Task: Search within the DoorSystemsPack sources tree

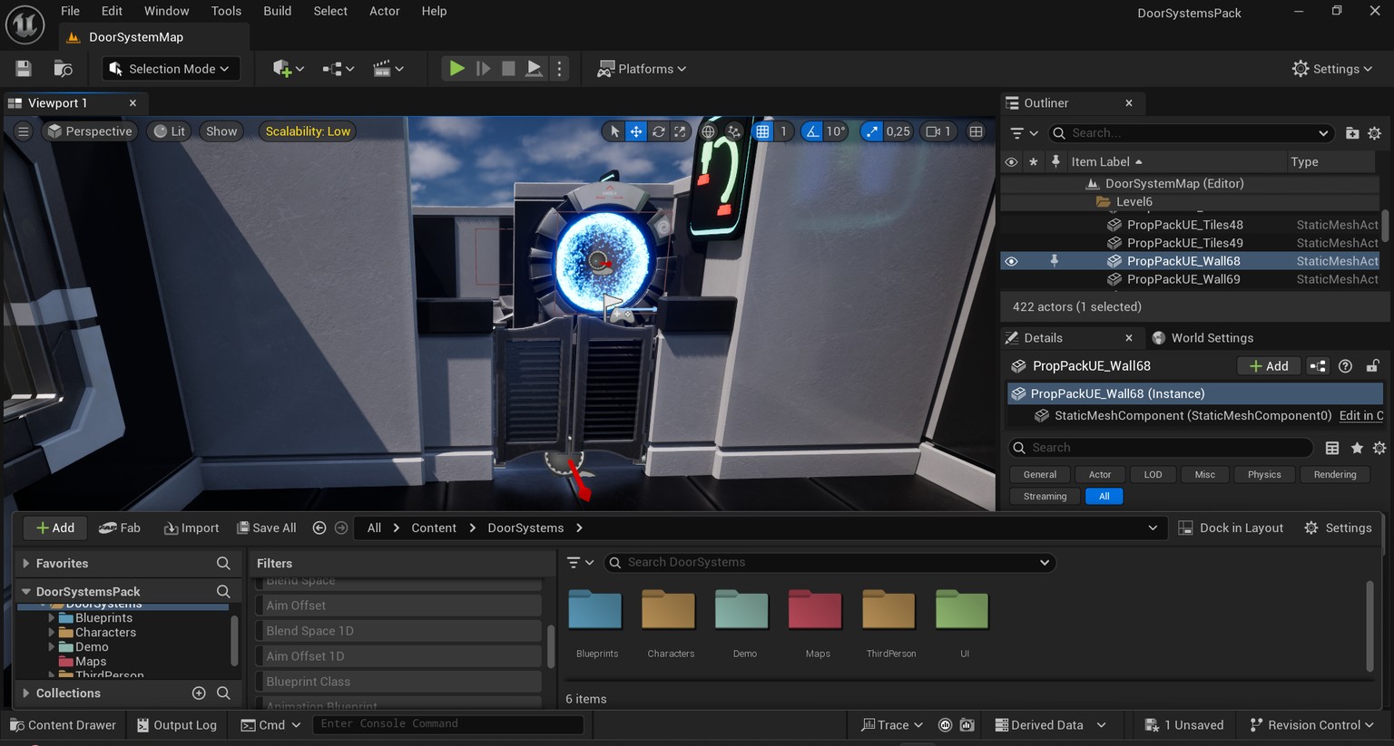Action: tap(223, 592)
